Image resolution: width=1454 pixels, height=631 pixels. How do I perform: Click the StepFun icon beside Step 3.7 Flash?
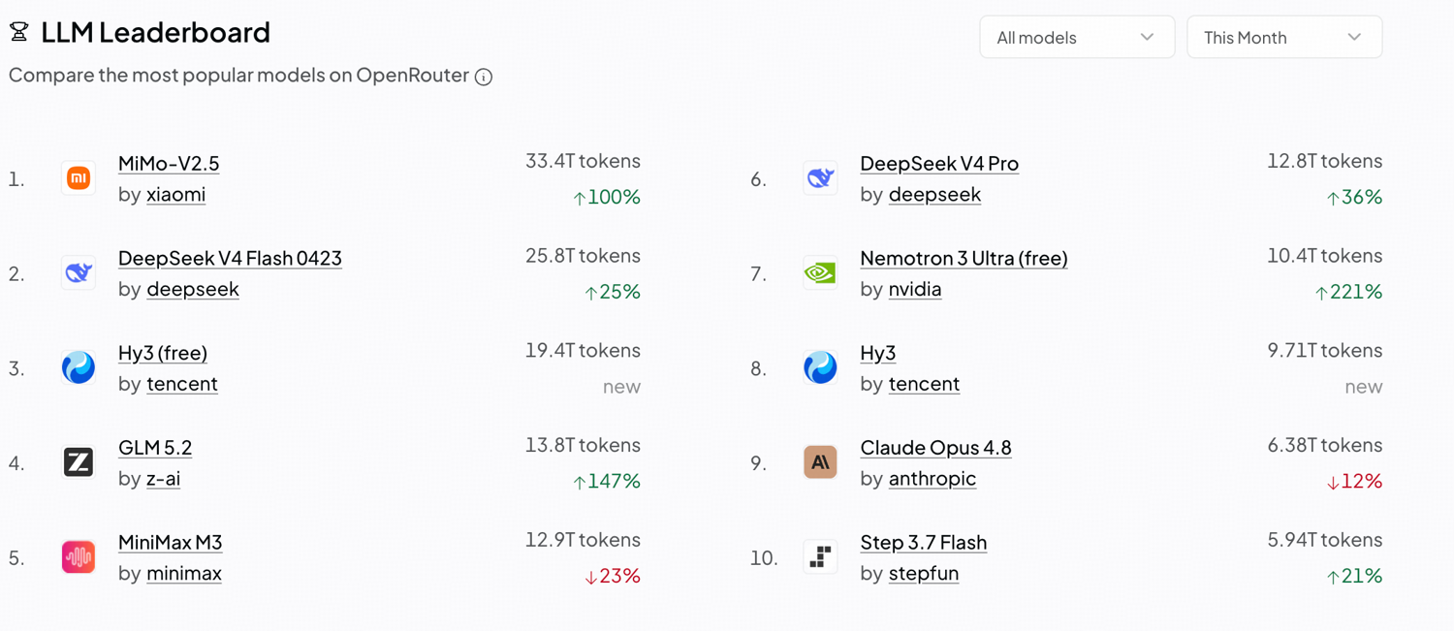pos(820,557)
